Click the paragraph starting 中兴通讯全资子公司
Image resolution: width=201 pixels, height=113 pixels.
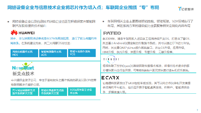(54, 82)
